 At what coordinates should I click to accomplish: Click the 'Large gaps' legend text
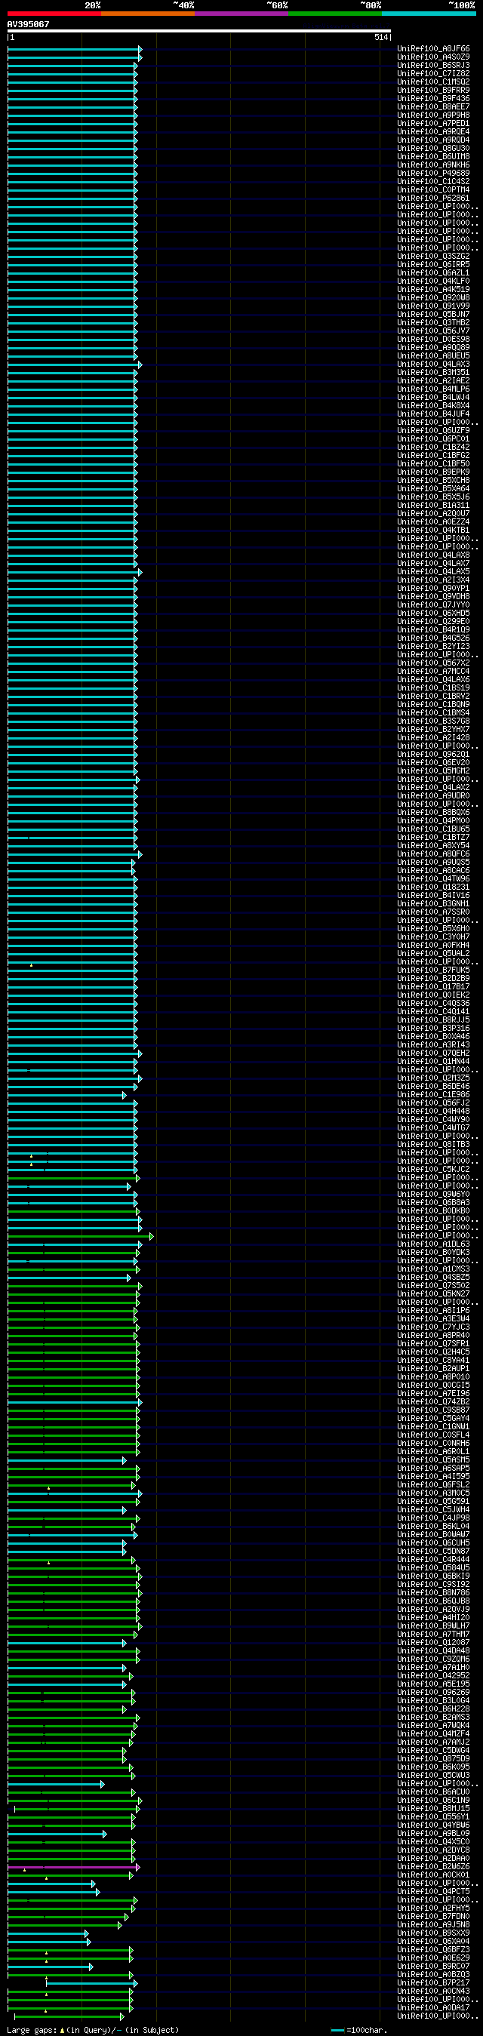(x=31, y=2030)
